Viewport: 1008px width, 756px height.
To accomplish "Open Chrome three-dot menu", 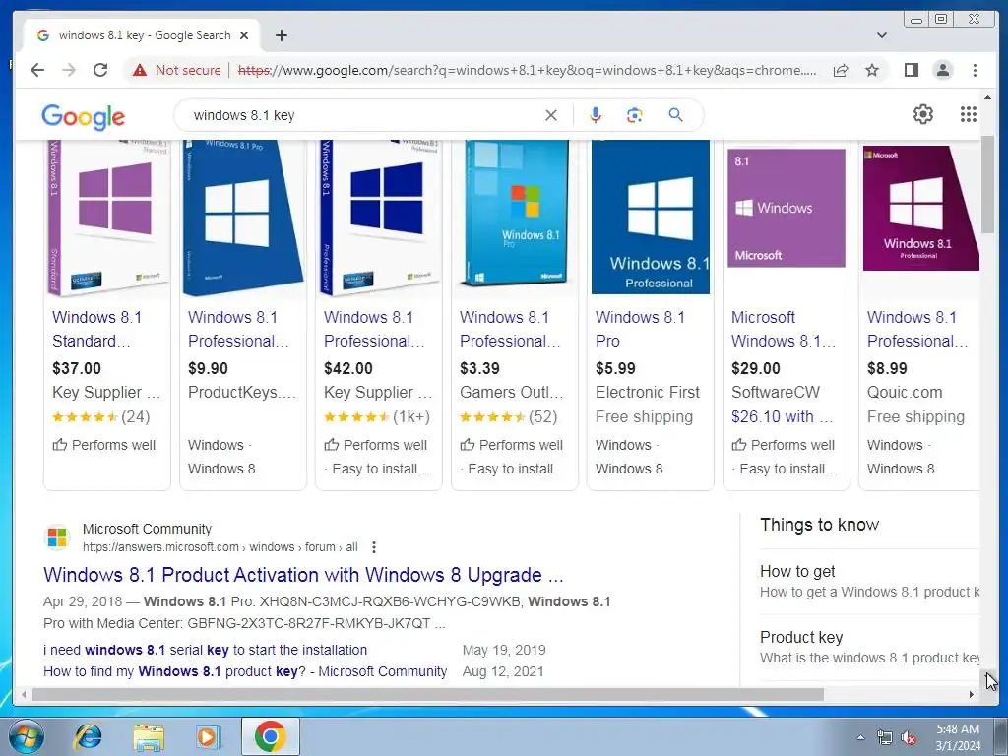I will [975, 70].
